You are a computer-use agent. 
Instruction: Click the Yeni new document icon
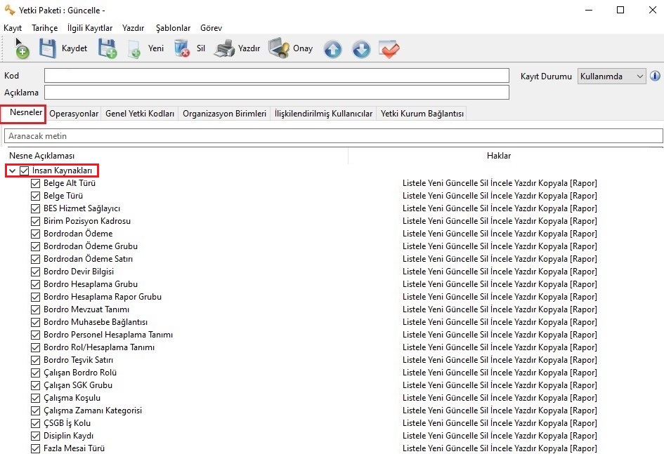pos(134,49)
